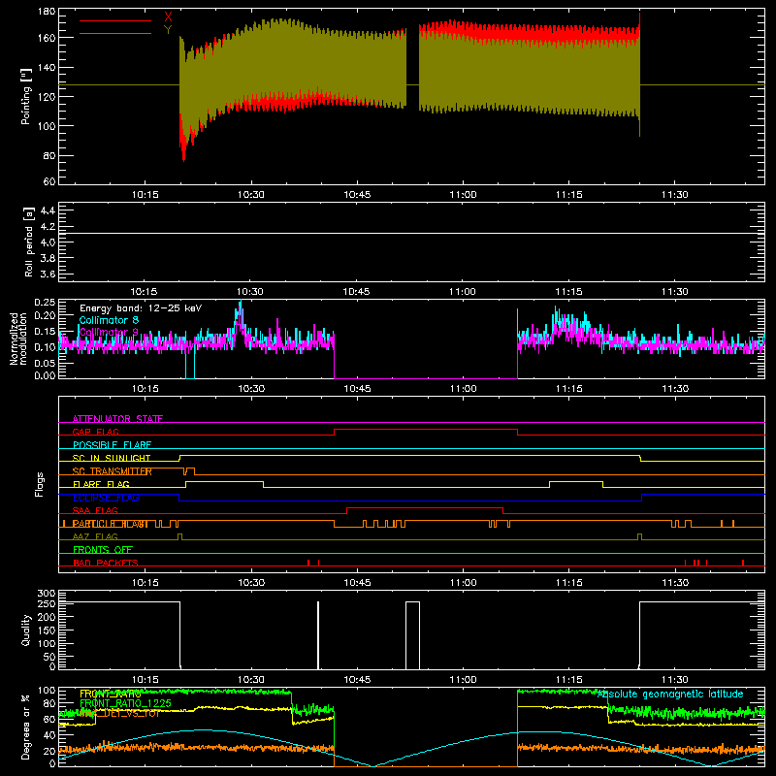Click the 150 tick on Quality axis

point(47,630)
